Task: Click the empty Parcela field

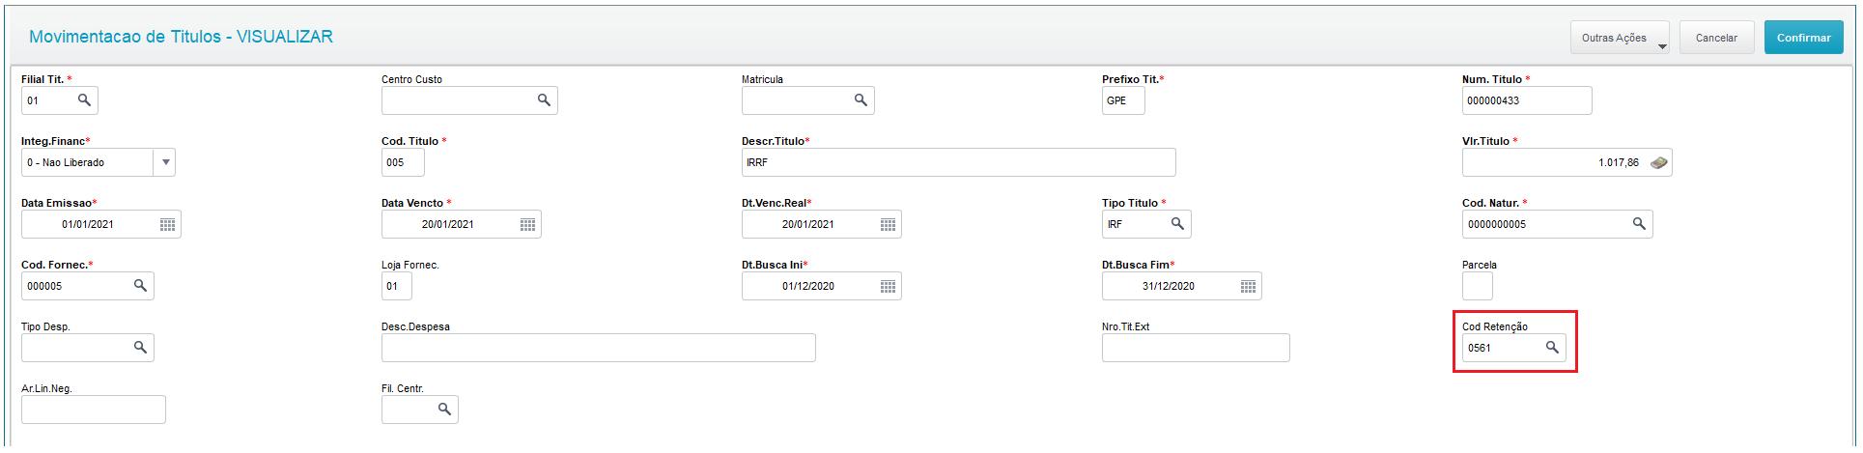Action: [1477, 286]
